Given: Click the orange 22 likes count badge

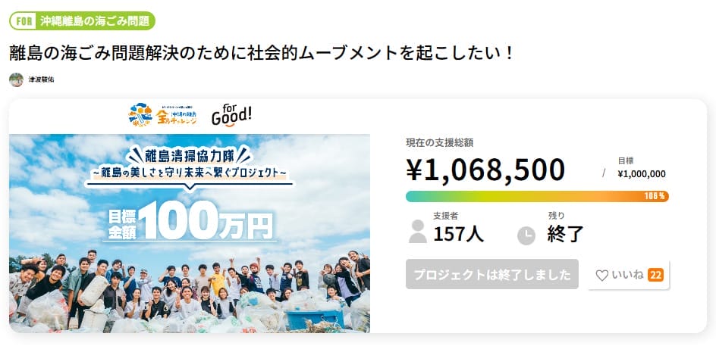Looking at the screenshot, I should [655, 275].
